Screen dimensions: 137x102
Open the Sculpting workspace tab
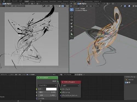point(39,1)
